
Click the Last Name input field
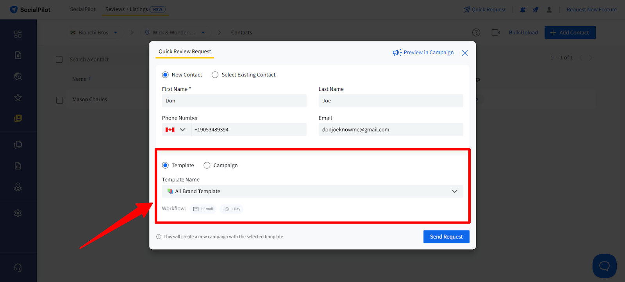click(x=391, y=101)
